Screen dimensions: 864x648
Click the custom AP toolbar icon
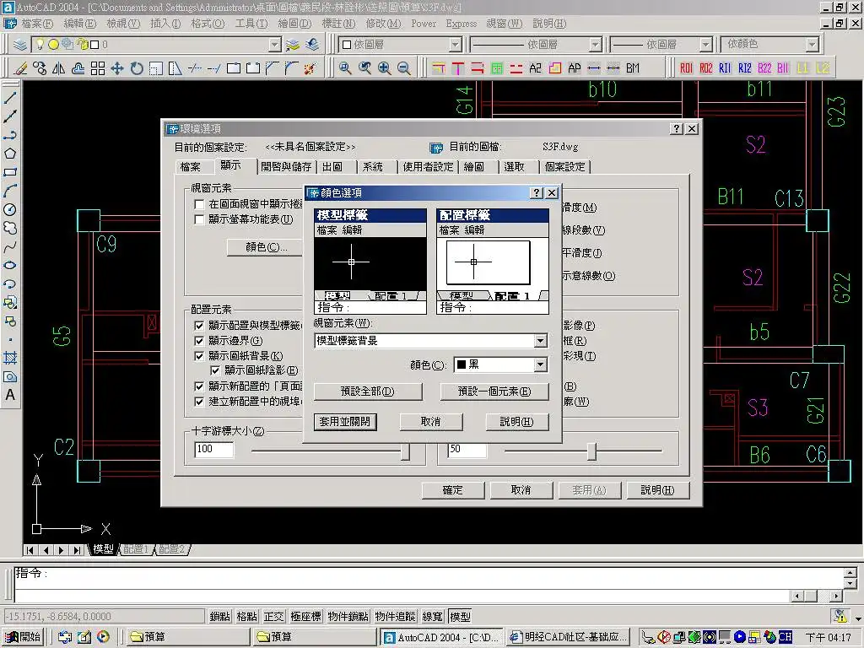click(x=574, y=68)
